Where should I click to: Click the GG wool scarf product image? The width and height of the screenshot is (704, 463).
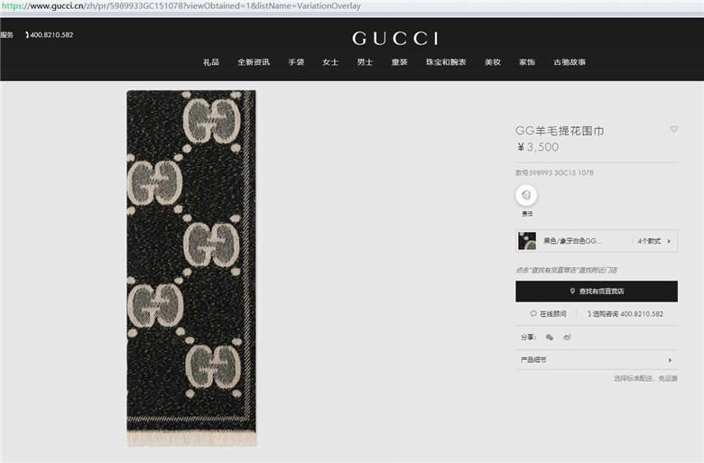(x=191, y=268)
